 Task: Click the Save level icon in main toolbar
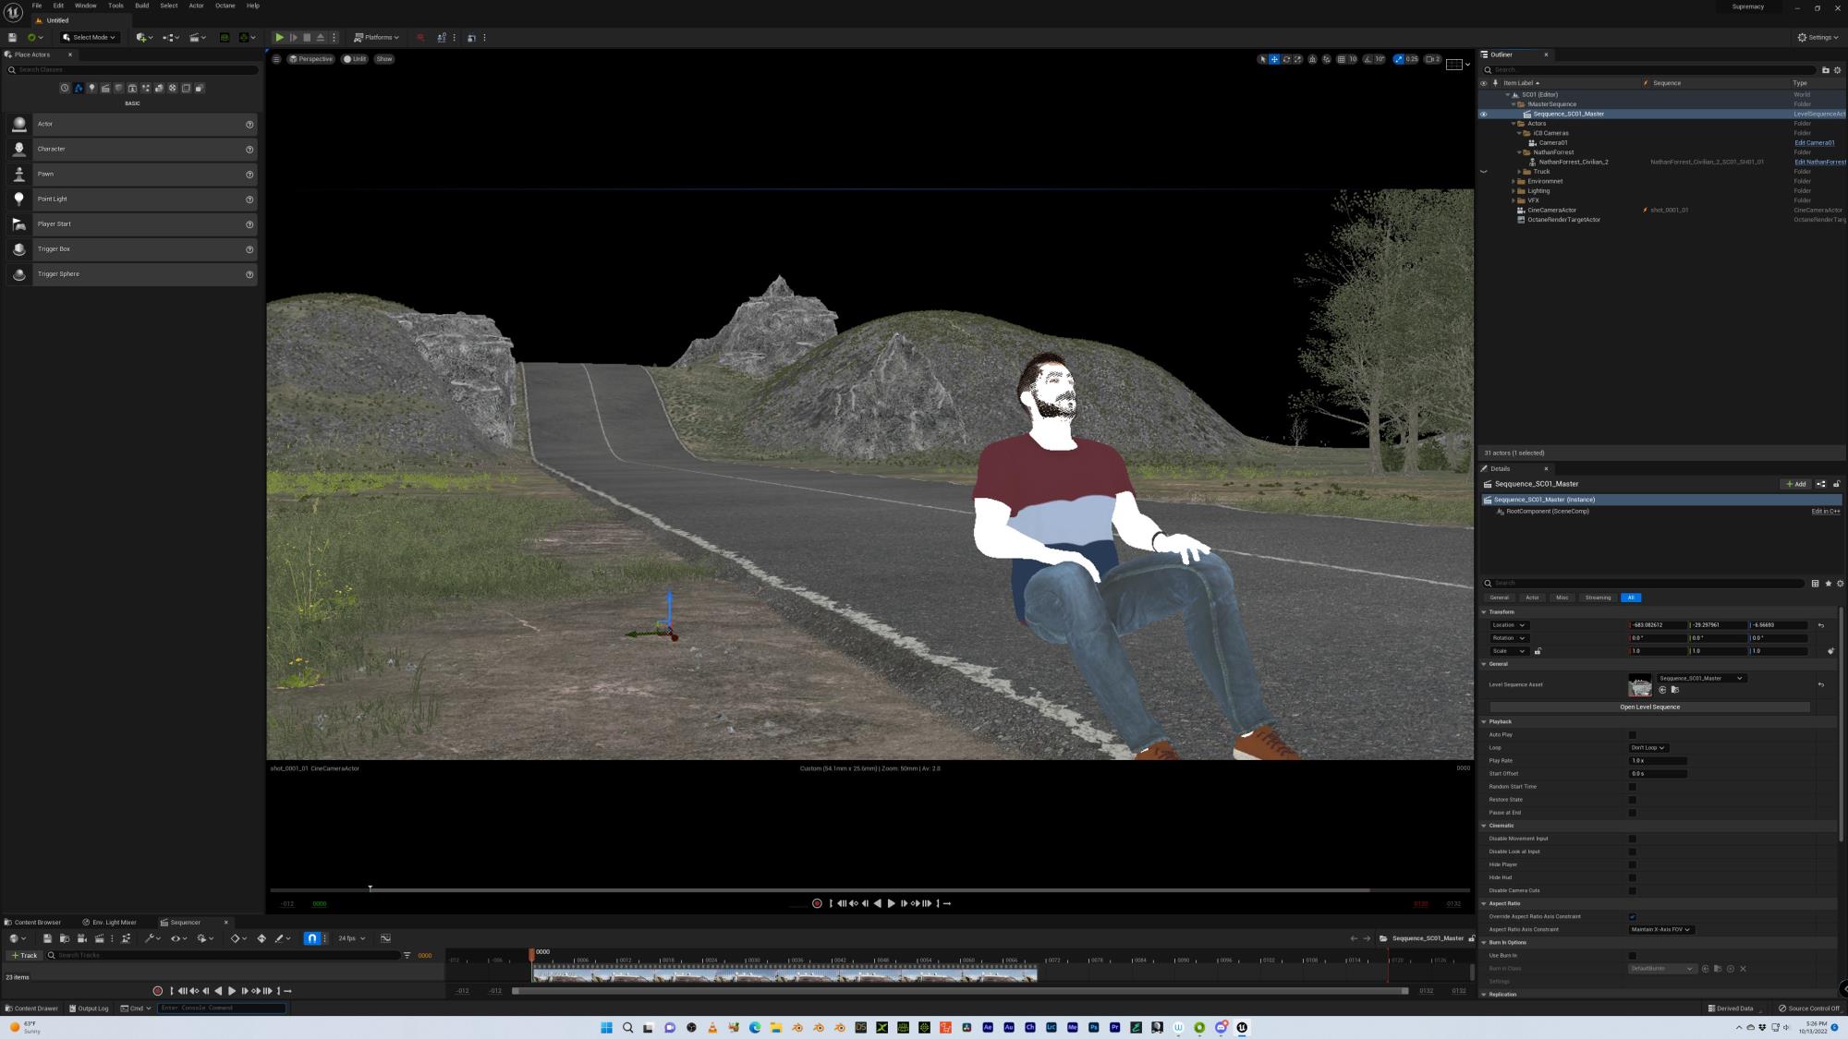pyautogui.click(x=12, y=38)
